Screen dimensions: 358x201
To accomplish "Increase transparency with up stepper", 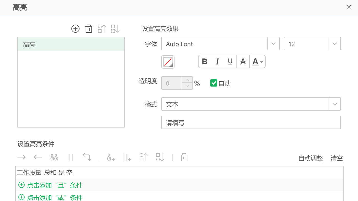I will 187,80.
